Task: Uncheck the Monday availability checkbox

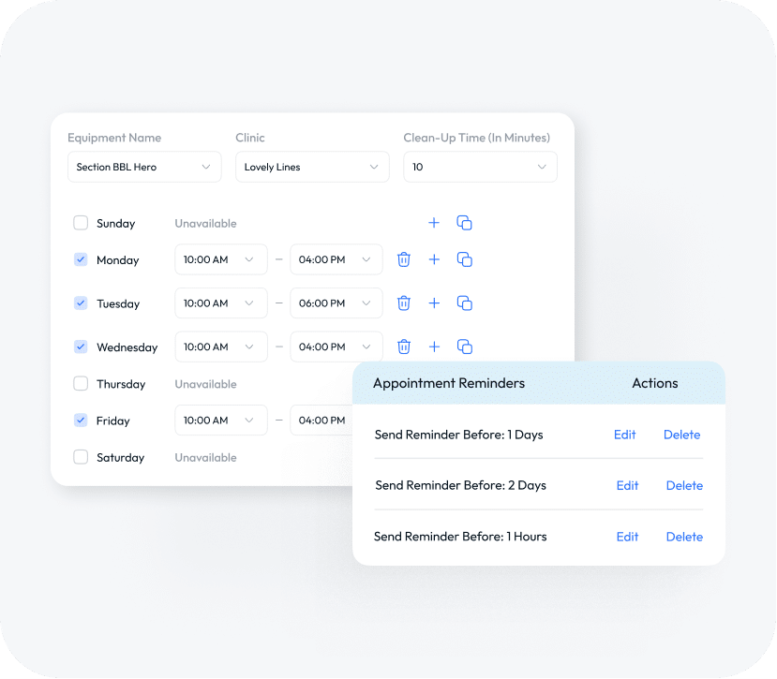Action: [81, 259]
